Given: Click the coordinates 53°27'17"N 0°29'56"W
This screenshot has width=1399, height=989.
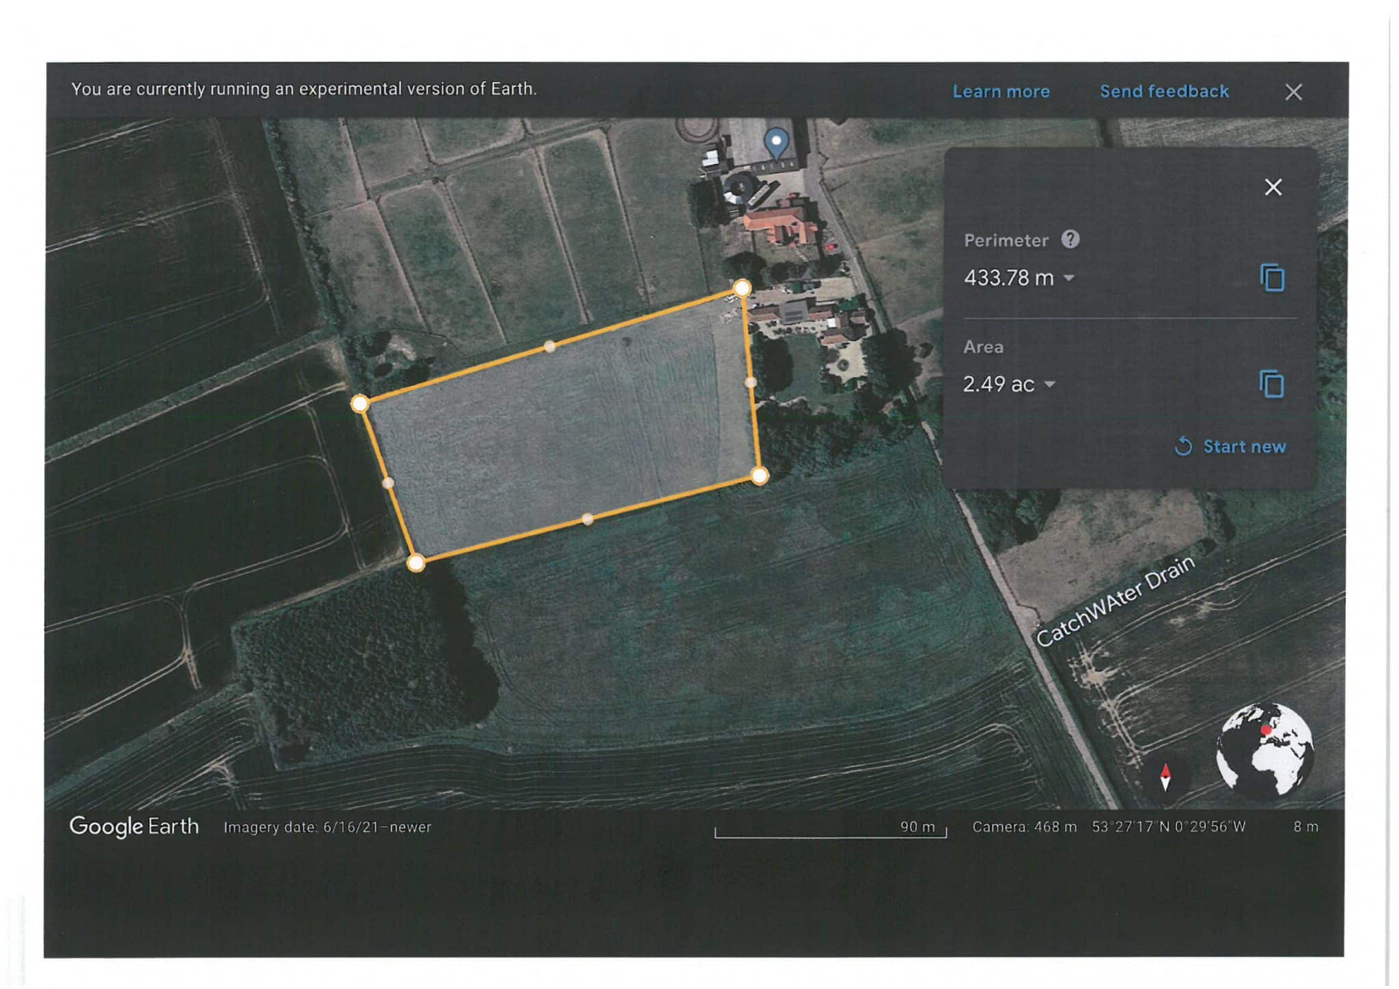Looking at the screenshot, I should [1169, 827].
